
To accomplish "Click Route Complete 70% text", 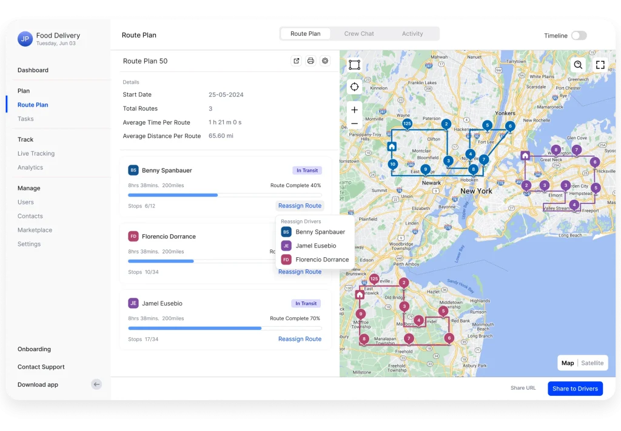I will point(295,318).
